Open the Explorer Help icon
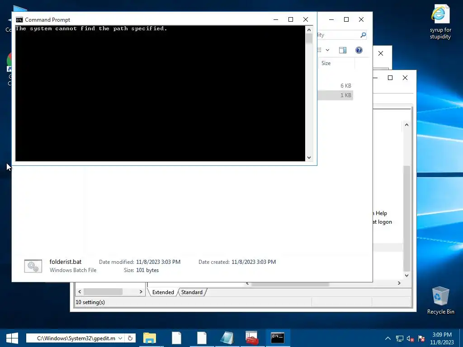The height and width of the screenshot is (347, 463). coord(359,50)
